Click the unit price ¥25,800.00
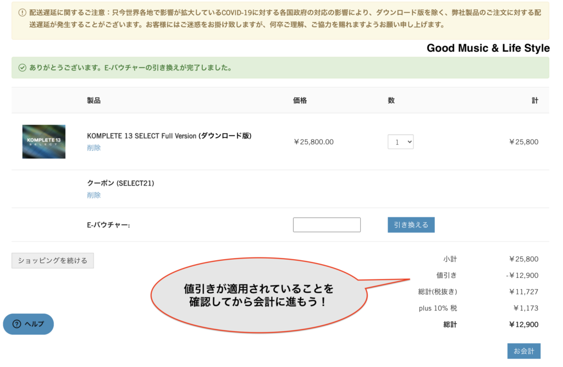Viewport: 563px width, 367px height. click(x=313, y=142)
